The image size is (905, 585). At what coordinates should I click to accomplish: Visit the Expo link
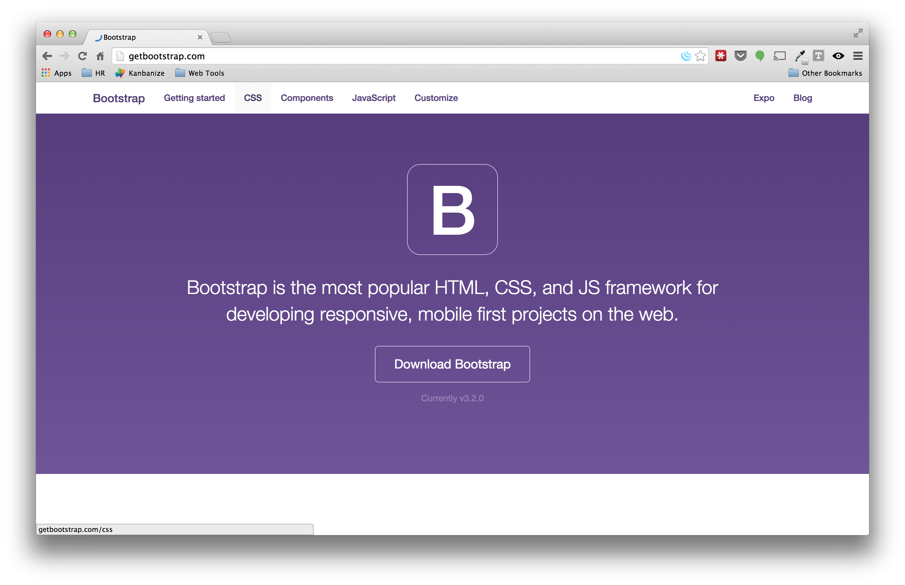coord(764,98)
